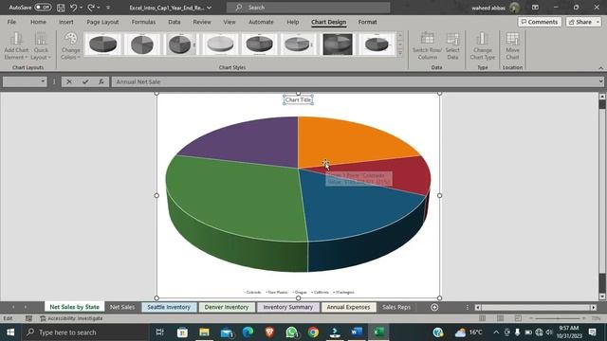Expand Chart Styles gallery More arrow

coord(400,53)
